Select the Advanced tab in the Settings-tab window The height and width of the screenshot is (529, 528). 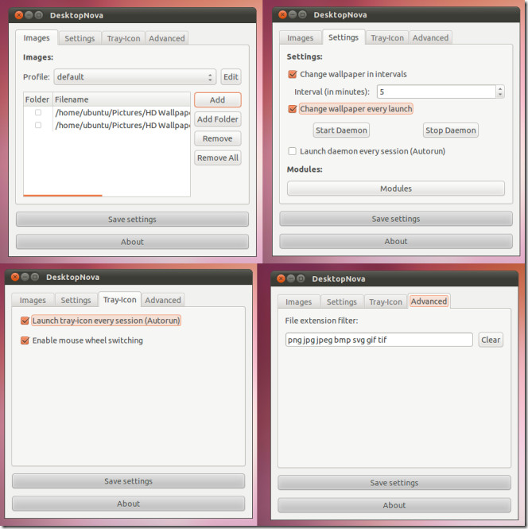click(430, 38)
